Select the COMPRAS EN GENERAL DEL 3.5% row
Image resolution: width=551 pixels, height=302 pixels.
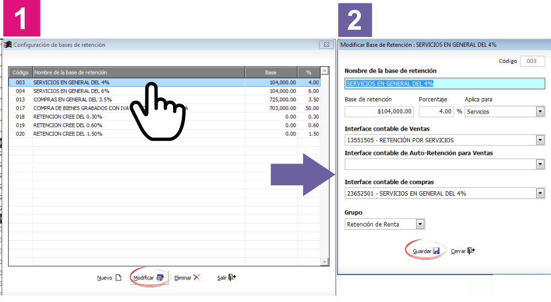tap(164, 100)
